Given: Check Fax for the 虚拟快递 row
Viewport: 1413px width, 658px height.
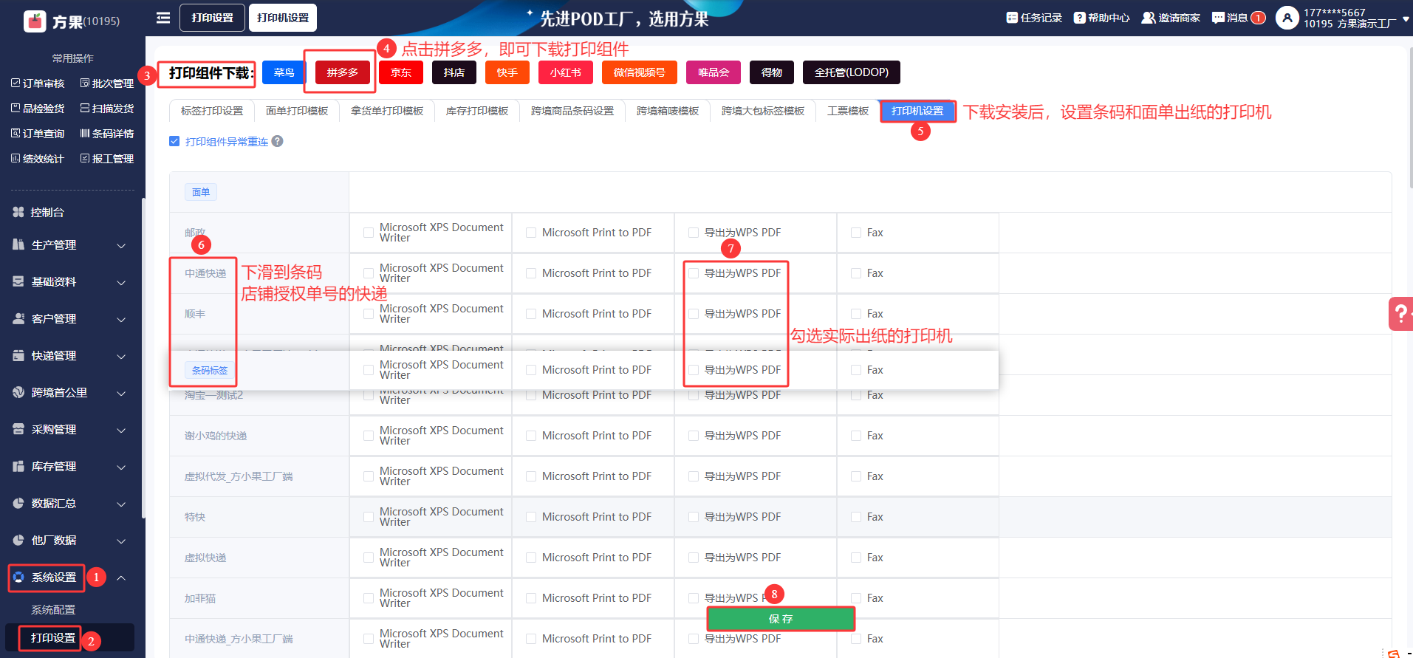Looking at the screenshot, I should click(855, 558).
